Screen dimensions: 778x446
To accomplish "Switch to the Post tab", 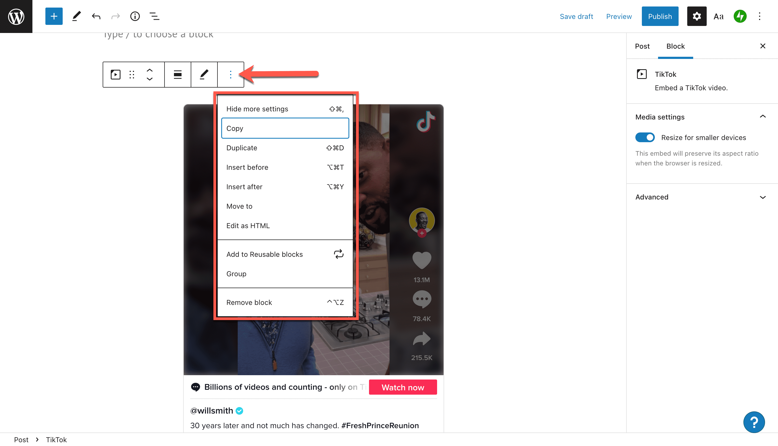I will pyautogui.click(x=642, y=46).
